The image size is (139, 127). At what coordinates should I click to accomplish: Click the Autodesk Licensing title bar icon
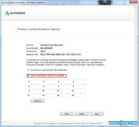3,3
